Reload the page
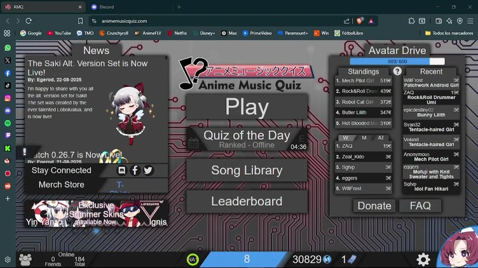The height and width of the screenshot is (268, 478). tap(29, 21)
